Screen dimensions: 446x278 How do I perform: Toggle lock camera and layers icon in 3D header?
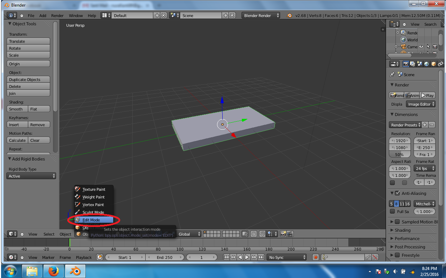tap(245, 234)
